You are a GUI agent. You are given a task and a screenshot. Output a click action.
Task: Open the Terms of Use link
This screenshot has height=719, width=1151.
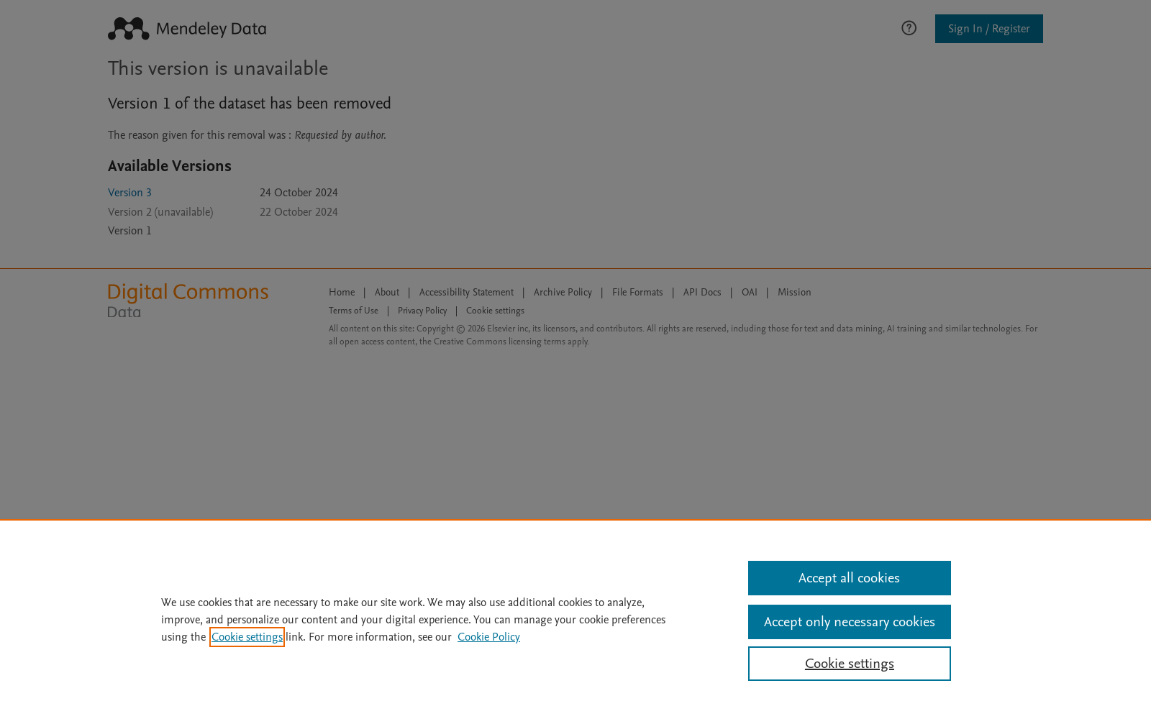click(x=353, y=311)
